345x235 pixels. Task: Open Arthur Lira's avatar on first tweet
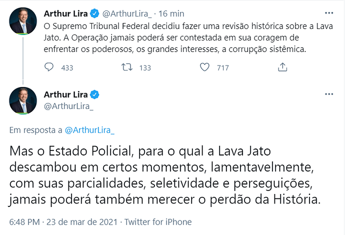23,21
